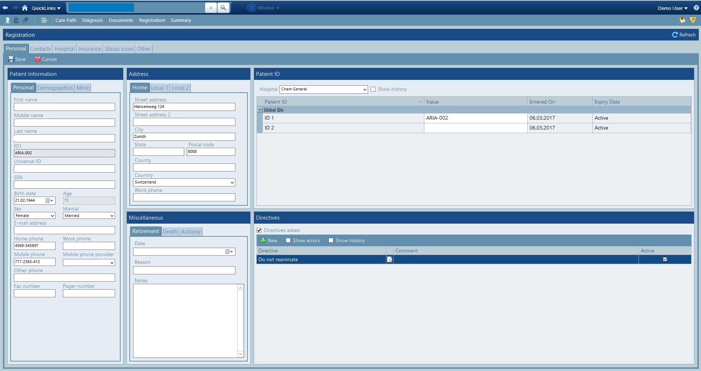The image size is (701, 371).
Task: Click the help question mark icon
Action: tap(696, 8)
